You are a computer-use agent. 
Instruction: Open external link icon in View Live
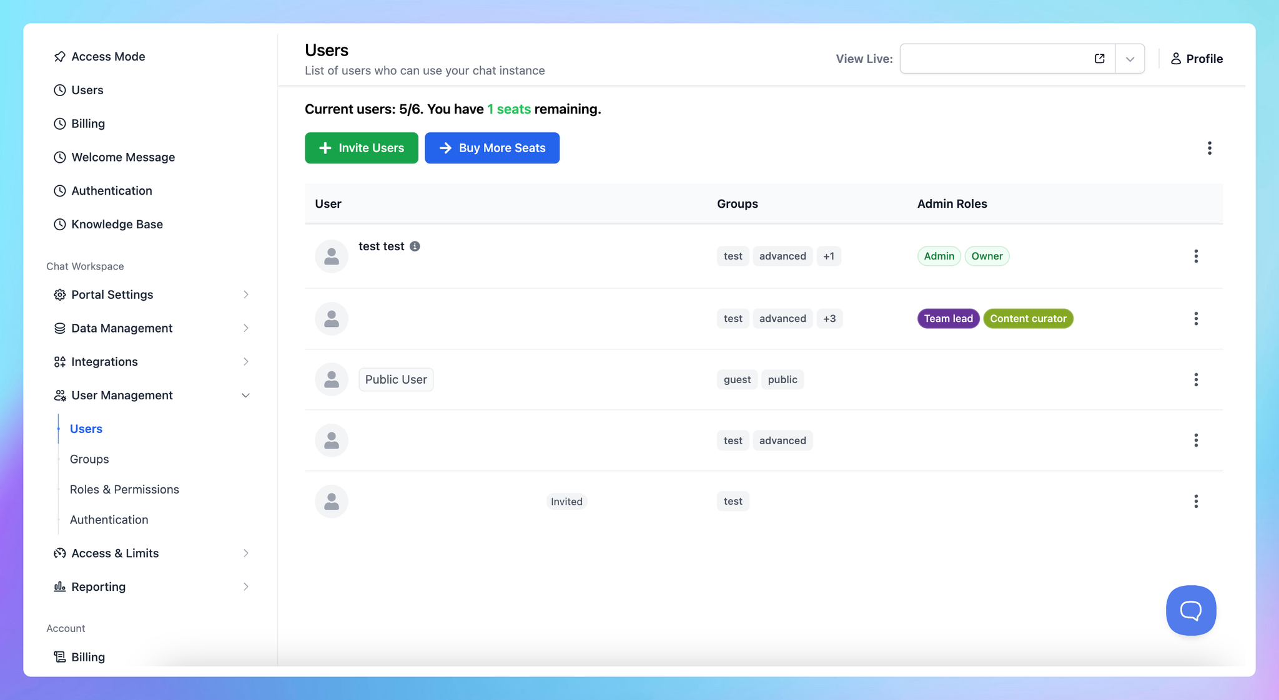click(1100, 59)
